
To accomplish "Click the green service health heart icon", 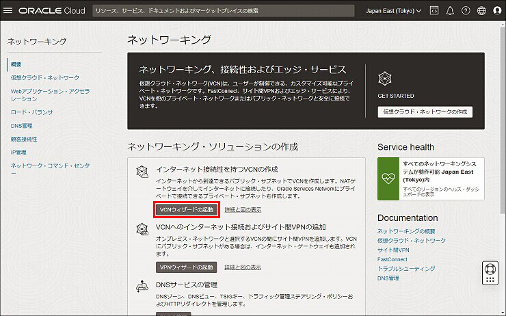I will [388, 179].
